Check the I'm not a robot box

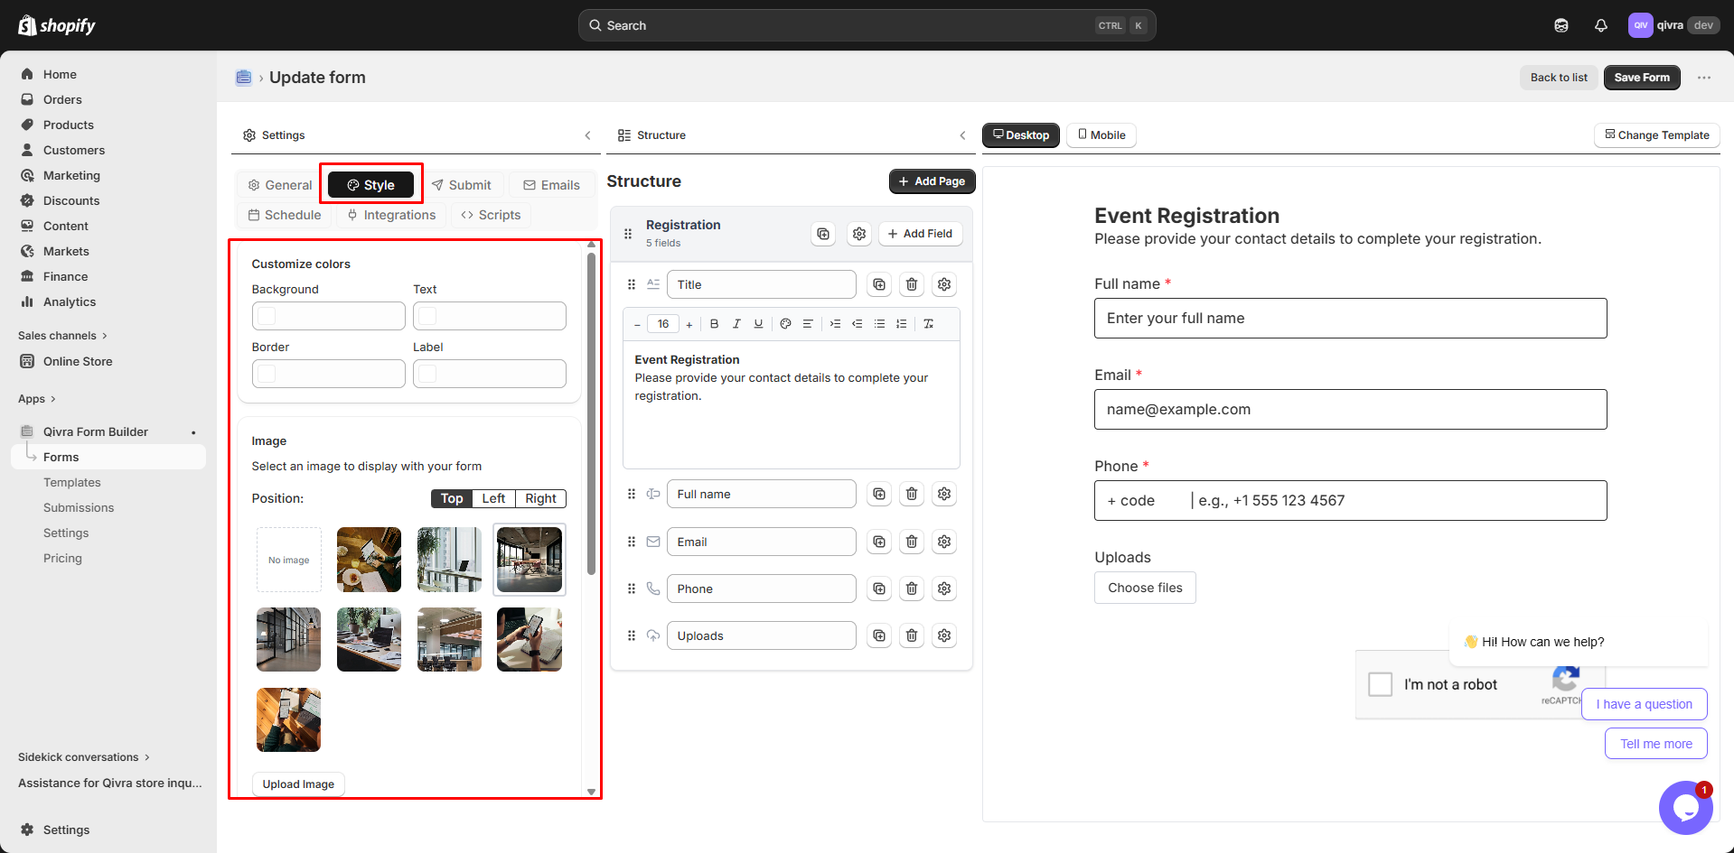[x=1381, y=684]
